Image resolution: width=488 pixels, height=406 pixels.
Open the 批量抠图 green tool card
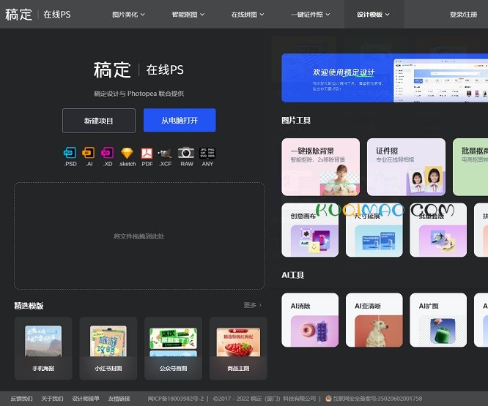(x=470, y=167)
